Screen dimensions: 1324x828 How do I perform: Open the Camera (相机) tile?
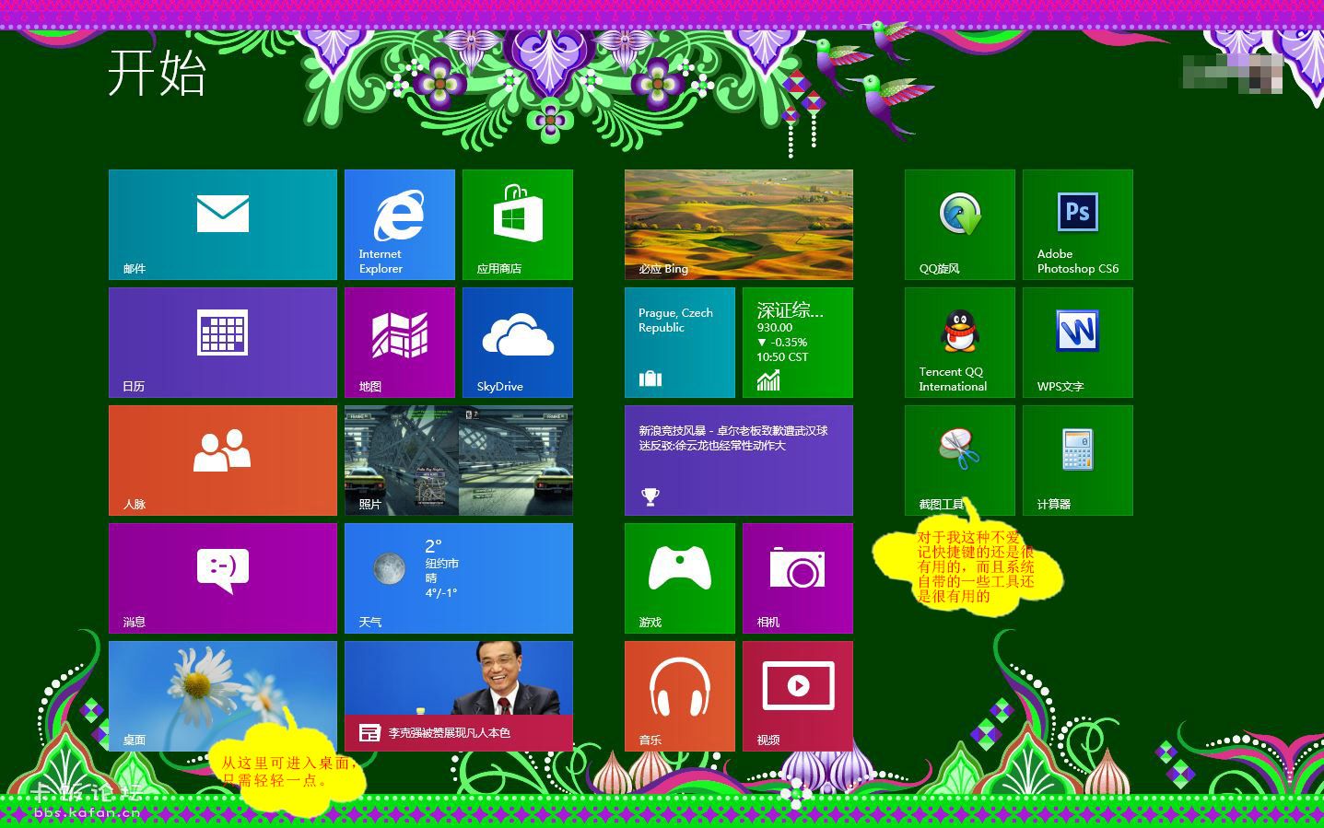tap(798, 578)
